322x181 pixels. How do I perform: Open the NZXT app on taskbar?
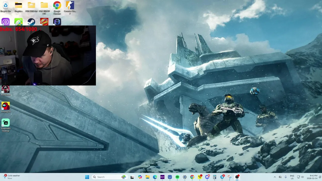tap(162, 177)
